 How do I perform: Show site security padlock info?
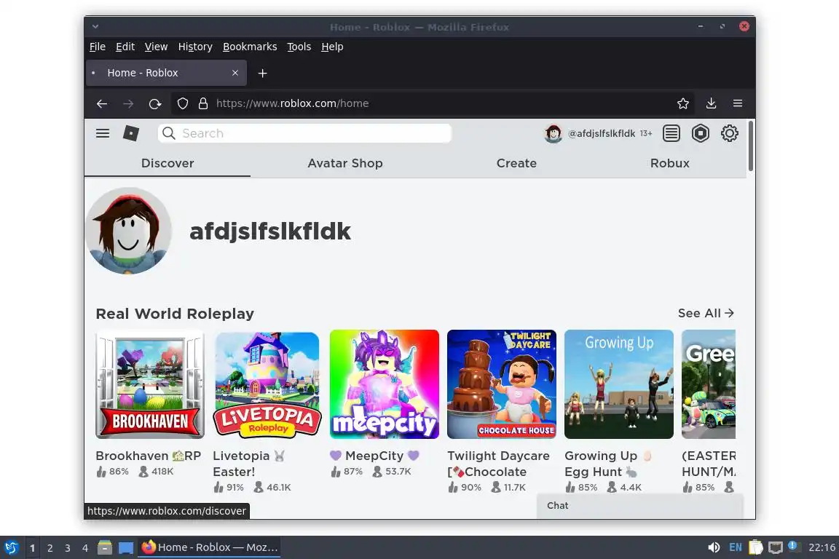(202, 103)
